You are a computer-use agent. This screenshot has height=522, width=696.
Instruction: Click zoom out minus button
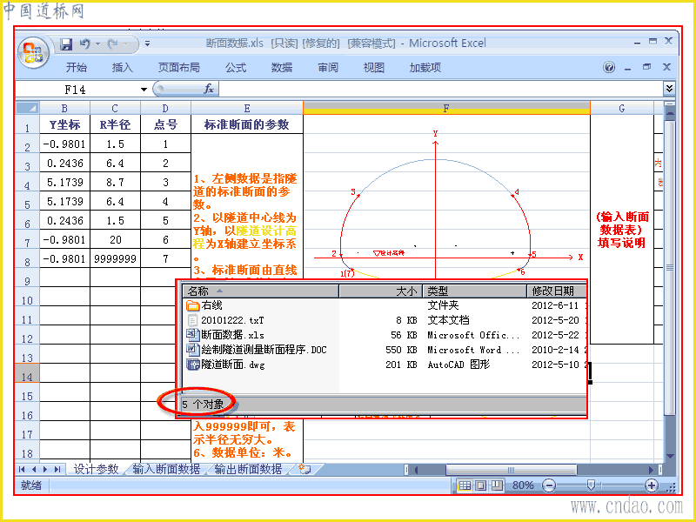pos(549,485)
